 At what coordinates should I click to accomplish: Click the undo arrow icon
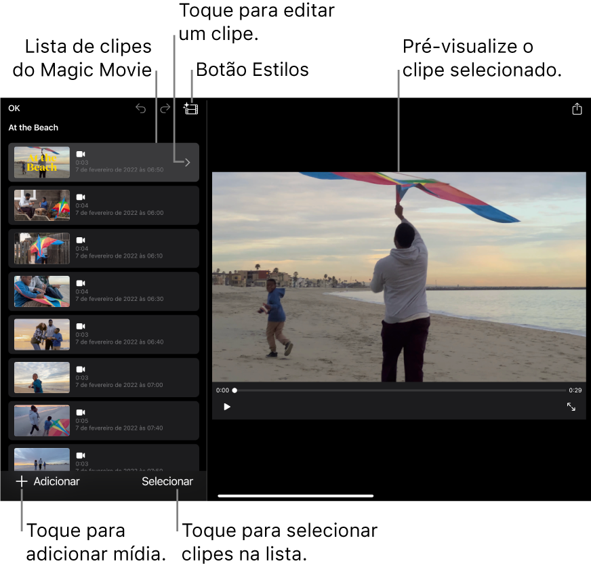point(141,108)
